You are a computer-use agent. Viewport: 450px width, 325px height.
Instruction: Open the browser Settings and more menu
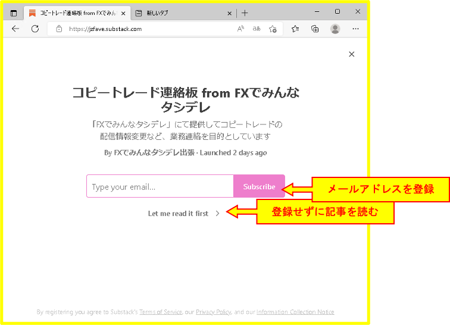tap(355, 29)
